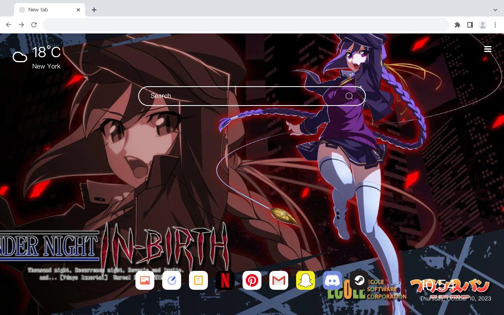This screenshot has height=315, width=504.
Task: Open the Gmail shortcut
Action: pyautogui.click(x=279, y=280)
